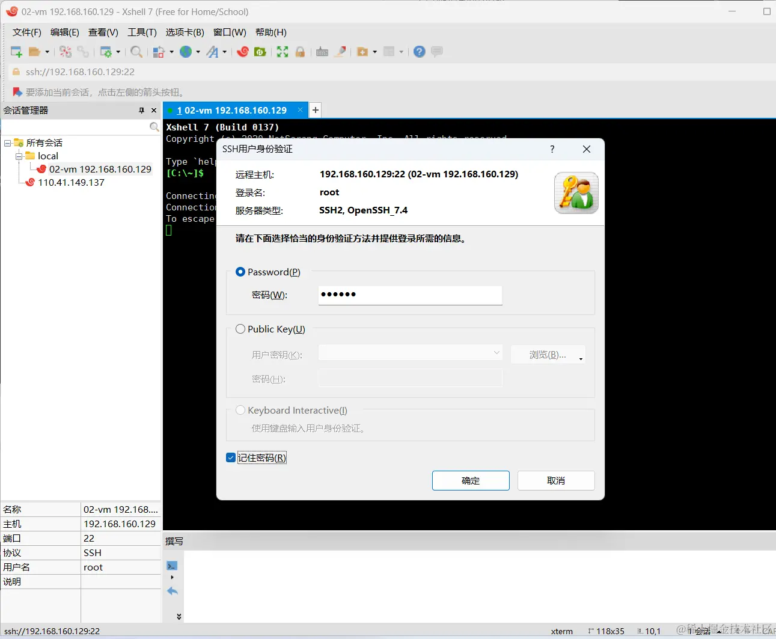The image size is (776, 639).
Task: Click the 密码(W) password field
Action: [x=410, y=295]
